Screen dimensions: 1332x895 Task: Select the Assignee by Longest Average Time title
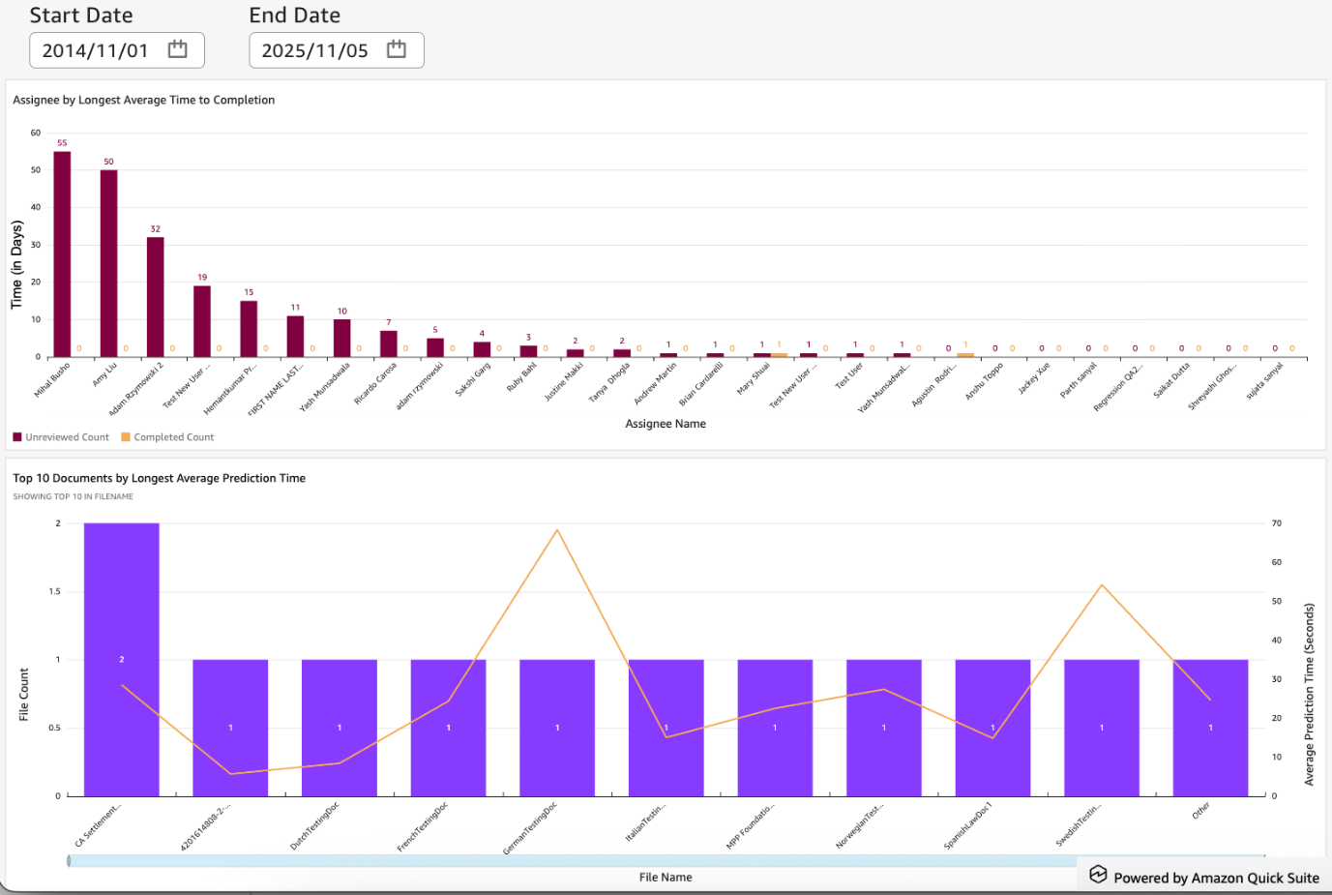click(143, 100)
